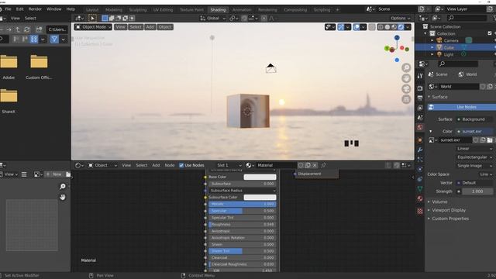This screenshot has height=279, width=496.
Task: Open the Tool properties tab
Action: coord(420,76)
